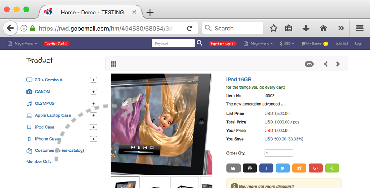Reload the page
The height and width of the screenshot is (188, 370).
[190, 28]
